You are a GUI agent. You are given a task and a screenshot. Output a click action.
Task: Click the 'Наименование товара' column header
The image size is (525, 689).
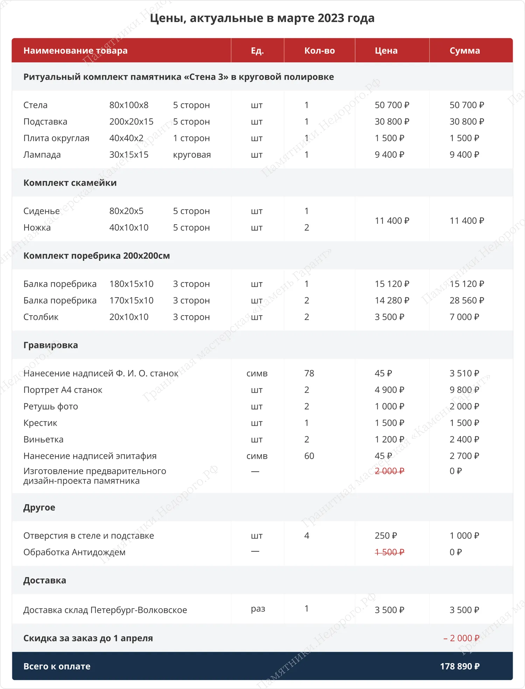[x=75, y=51]
